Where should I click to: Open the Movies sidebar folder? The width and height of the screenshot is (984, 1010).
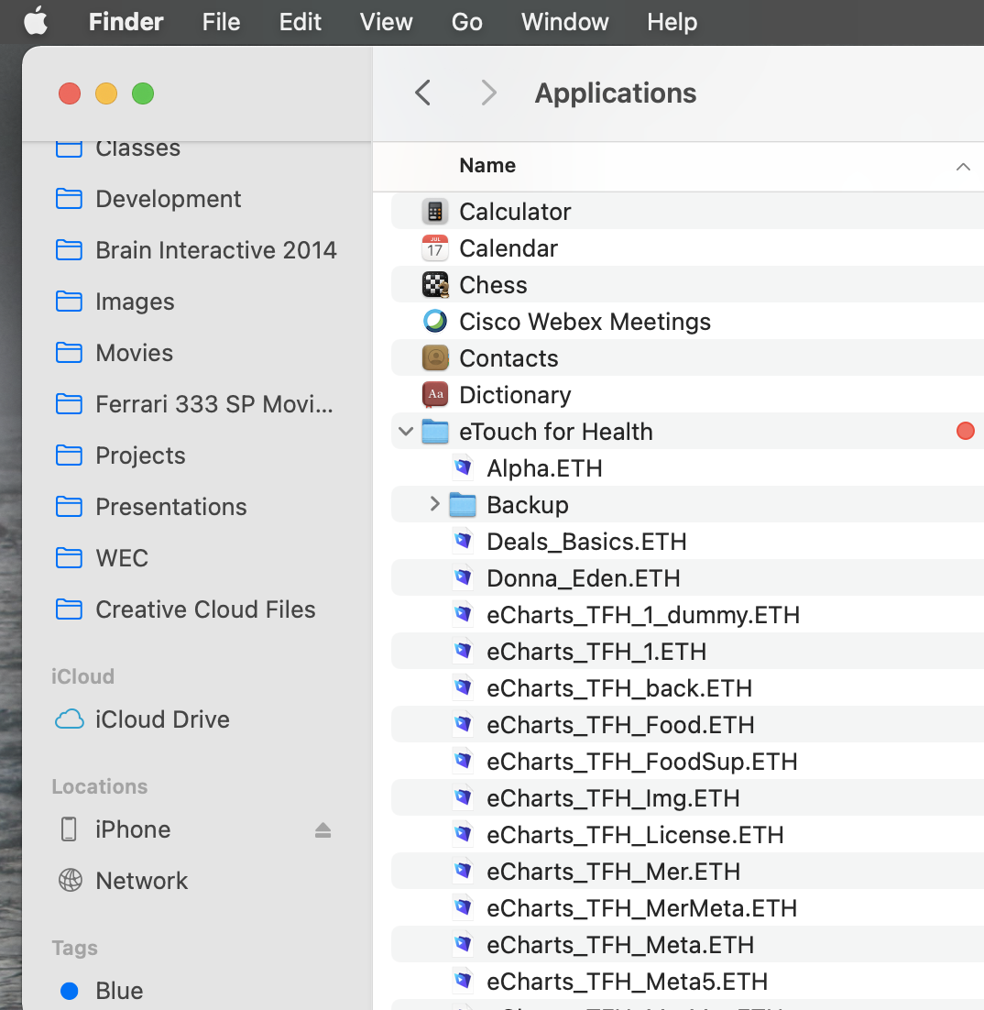[135, 352]
